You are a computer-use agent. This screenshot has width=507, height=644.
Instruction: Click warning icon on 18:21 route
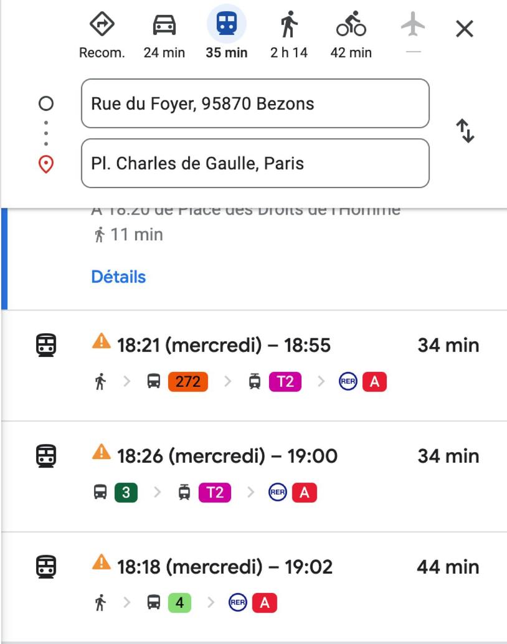(101, 342)
